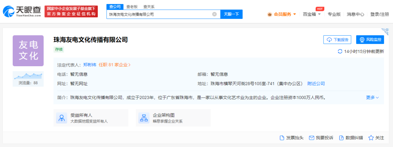Click the 附近公司 link

(316, 84)
